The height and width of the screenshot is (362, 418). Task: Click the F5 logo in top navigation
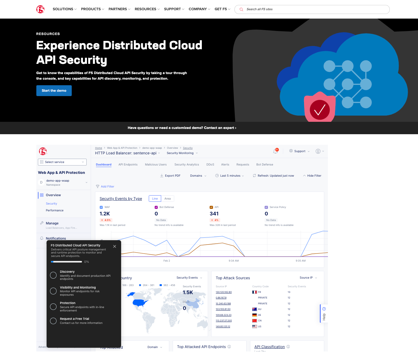point(40,9)
